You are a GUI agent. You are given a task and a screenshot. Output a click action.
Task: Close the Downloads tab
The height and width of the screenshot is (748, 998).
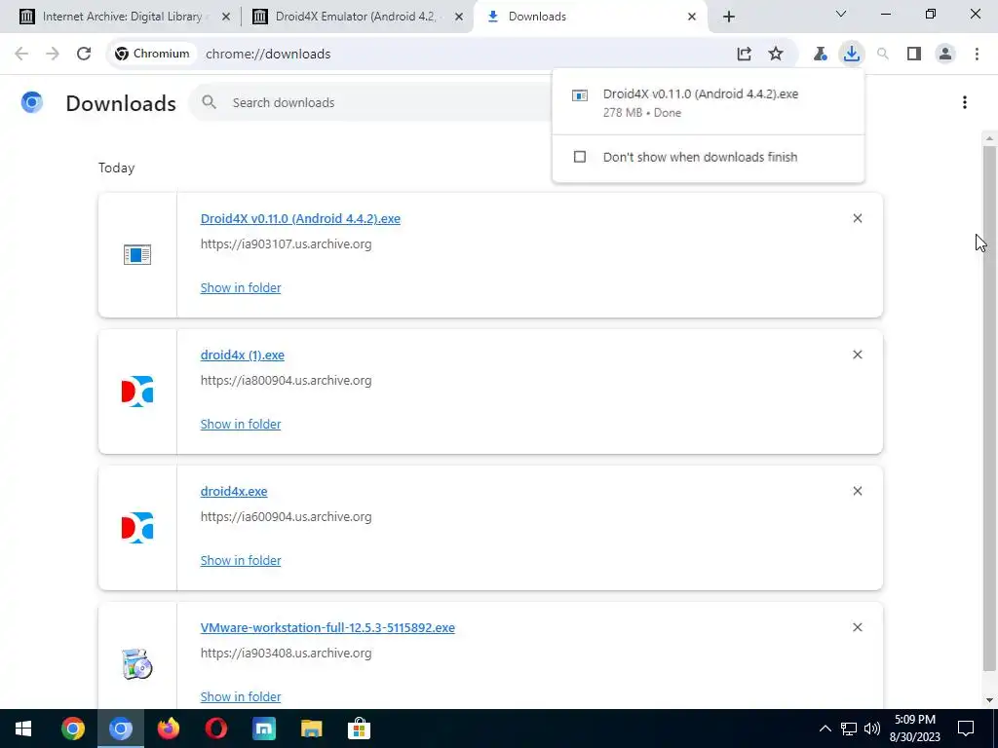click(x=692, y=18)
